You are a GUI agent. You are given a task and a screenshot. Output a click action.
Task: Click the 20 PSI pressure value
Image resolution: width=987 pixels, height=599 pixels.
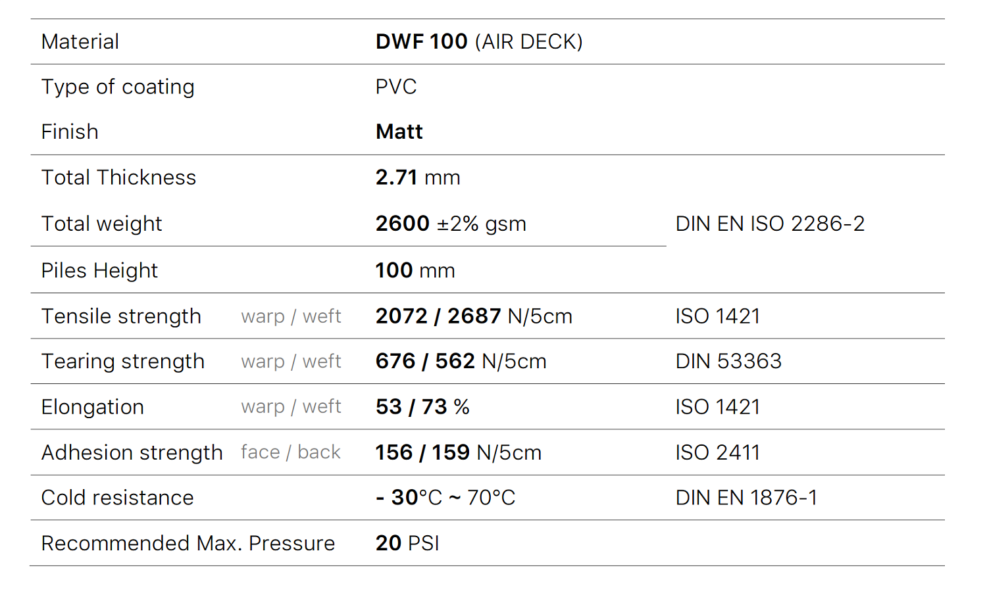407,543
